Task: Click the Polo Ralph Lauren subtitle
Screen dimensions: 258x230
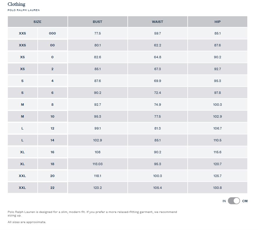Action: [24, 10]
